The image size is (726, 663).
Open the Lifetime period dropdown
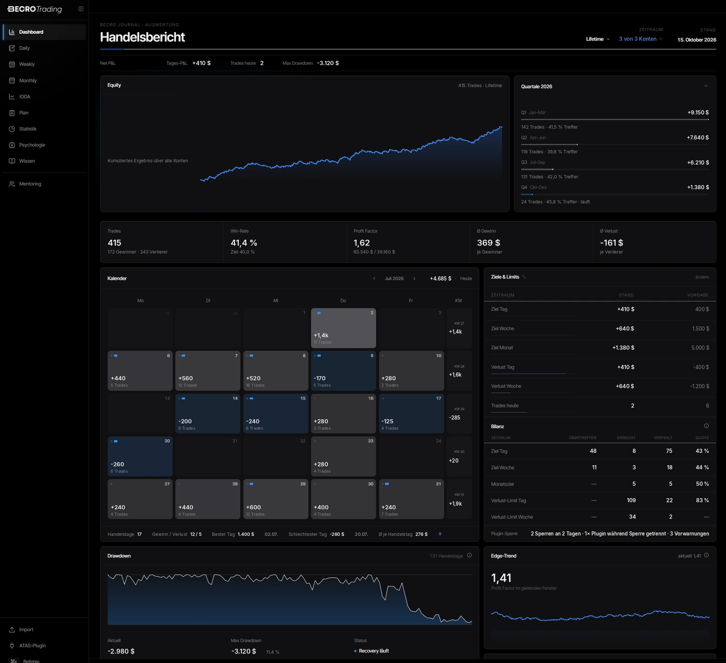pyautogui.click(x=598, y=39)
